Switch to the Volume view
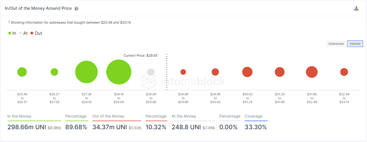Screen dimensions: 367x142 (355, 44)
